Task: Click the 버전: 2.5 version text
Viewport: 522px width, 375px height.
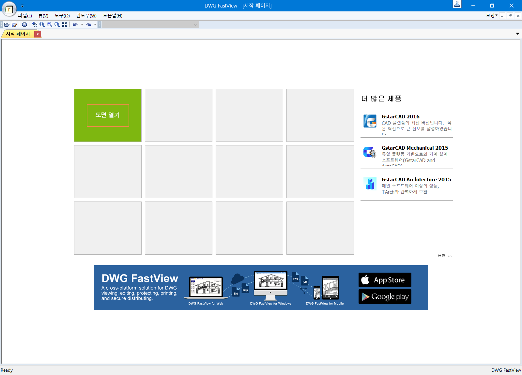Action: point(445,256)
